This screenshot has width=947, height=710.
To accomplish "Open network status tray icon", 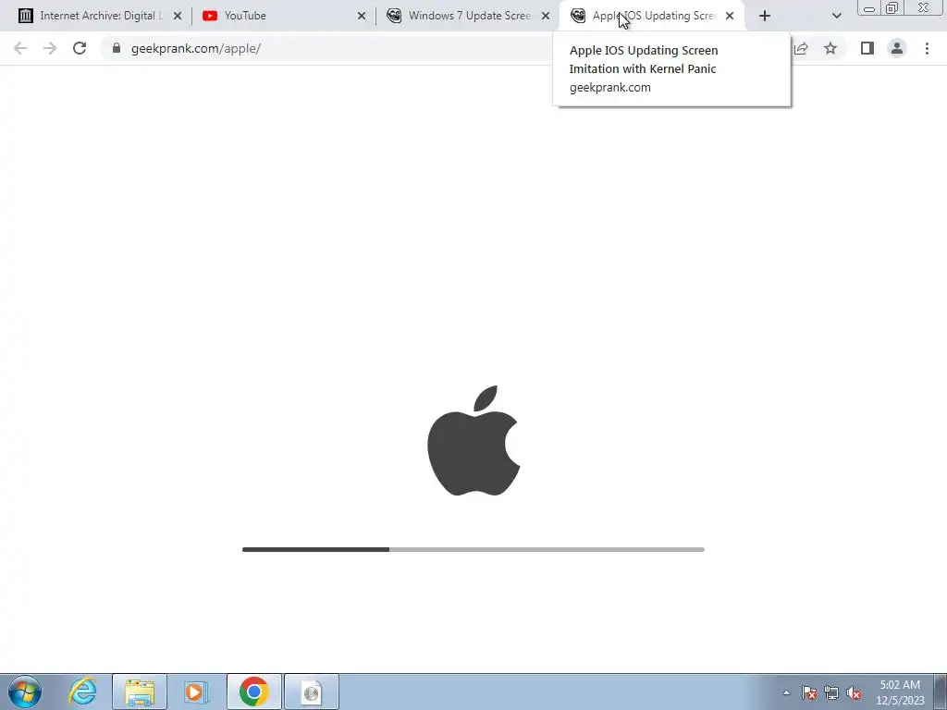I will point(831,692).
